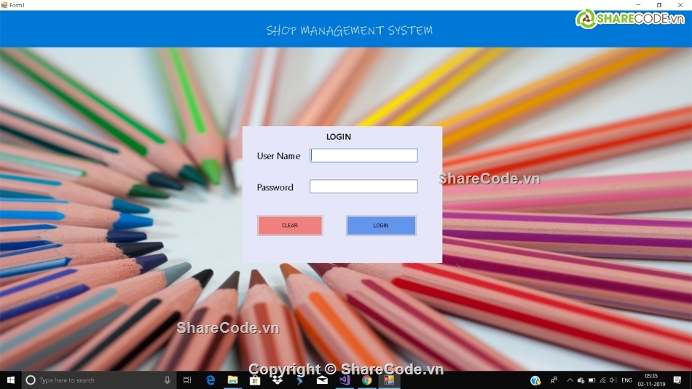Launch Microsoft Edge from the taskbar
Viewport: 692px width, 389px height.
pyautogui.click(x=211, y=380)
